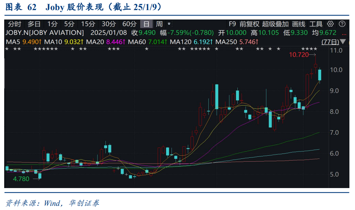Click the 11.0 price axis label
355x210 pixels.
point(336,50)
